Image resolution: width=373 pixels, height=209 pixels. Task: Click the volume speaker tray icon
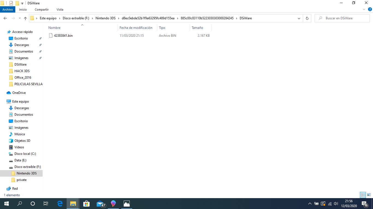point(336,204)
